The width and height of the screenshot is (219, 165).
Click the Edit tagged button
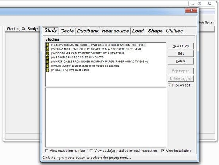click(x=181, y=71)
